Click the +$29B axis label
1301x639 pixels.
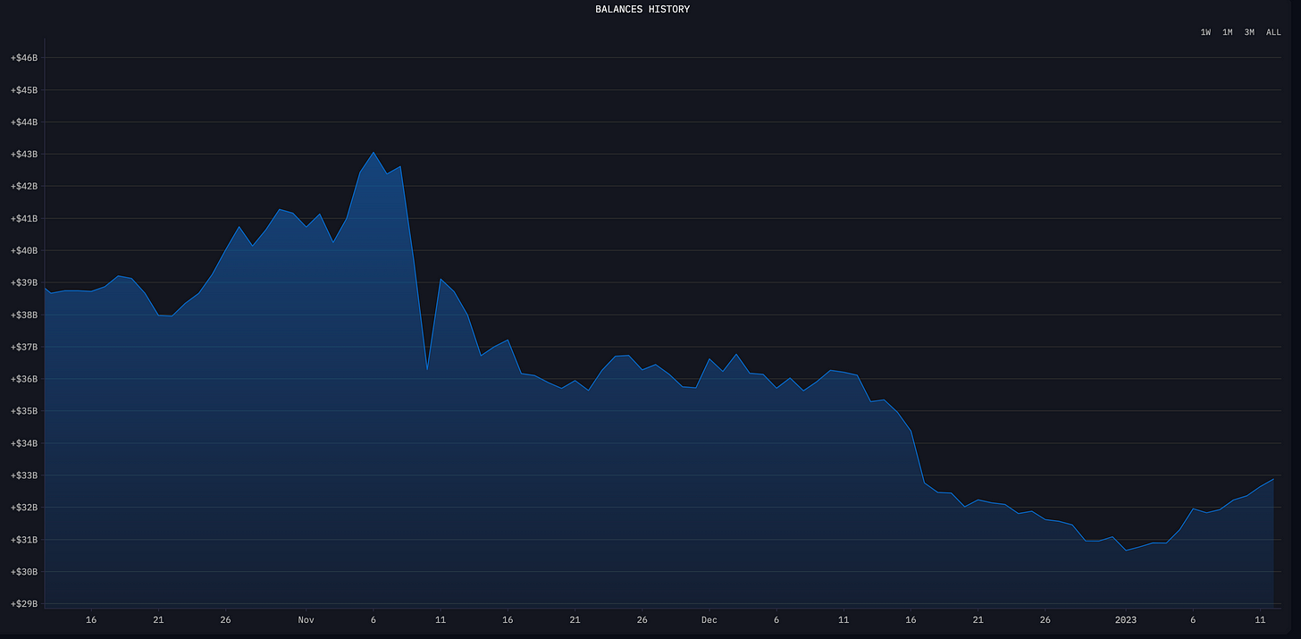(24, 605)
